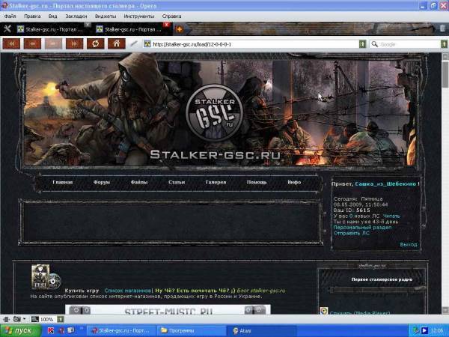Expand the address bar history dropdown

pos(362,44)
